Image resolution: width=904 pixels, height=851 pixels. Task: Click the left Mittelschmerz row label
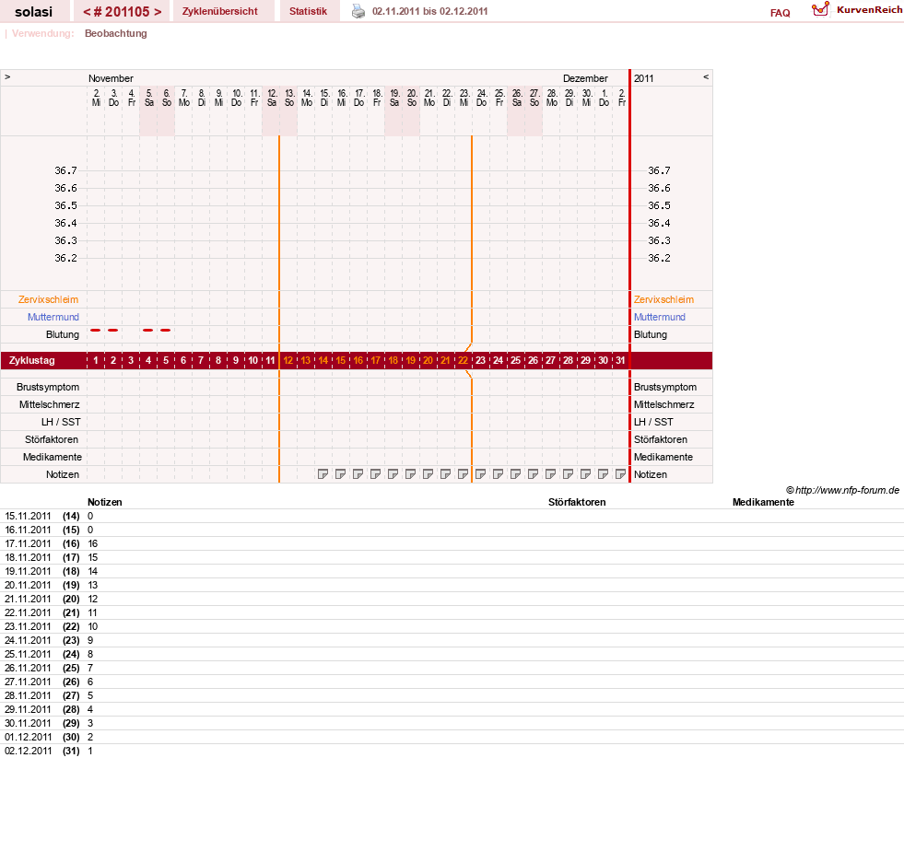50,404
